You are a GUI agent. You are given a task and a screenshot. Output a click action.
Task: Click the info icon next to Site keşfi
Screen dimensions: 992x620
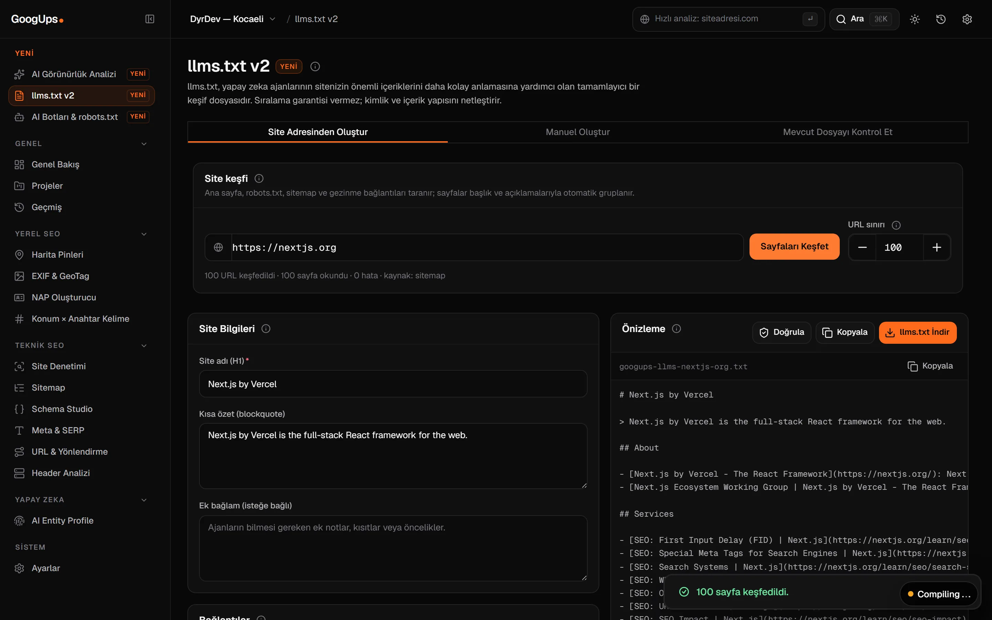click(x=259, y=178)
